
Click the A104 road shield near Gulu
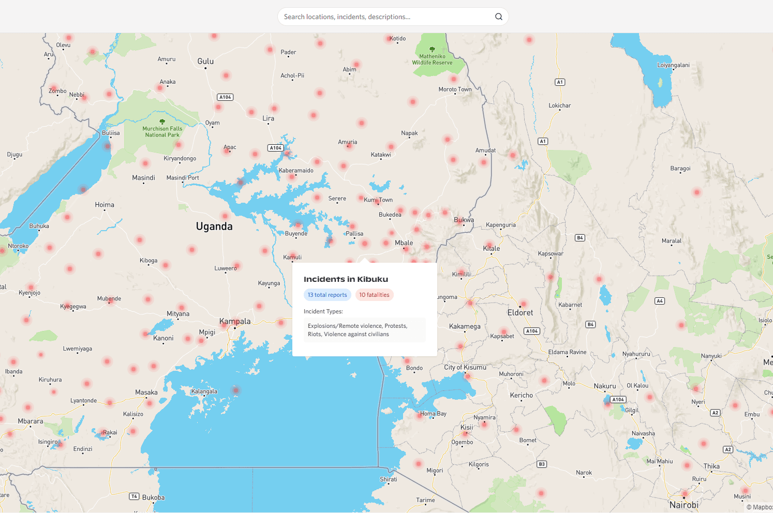(225, 97)
